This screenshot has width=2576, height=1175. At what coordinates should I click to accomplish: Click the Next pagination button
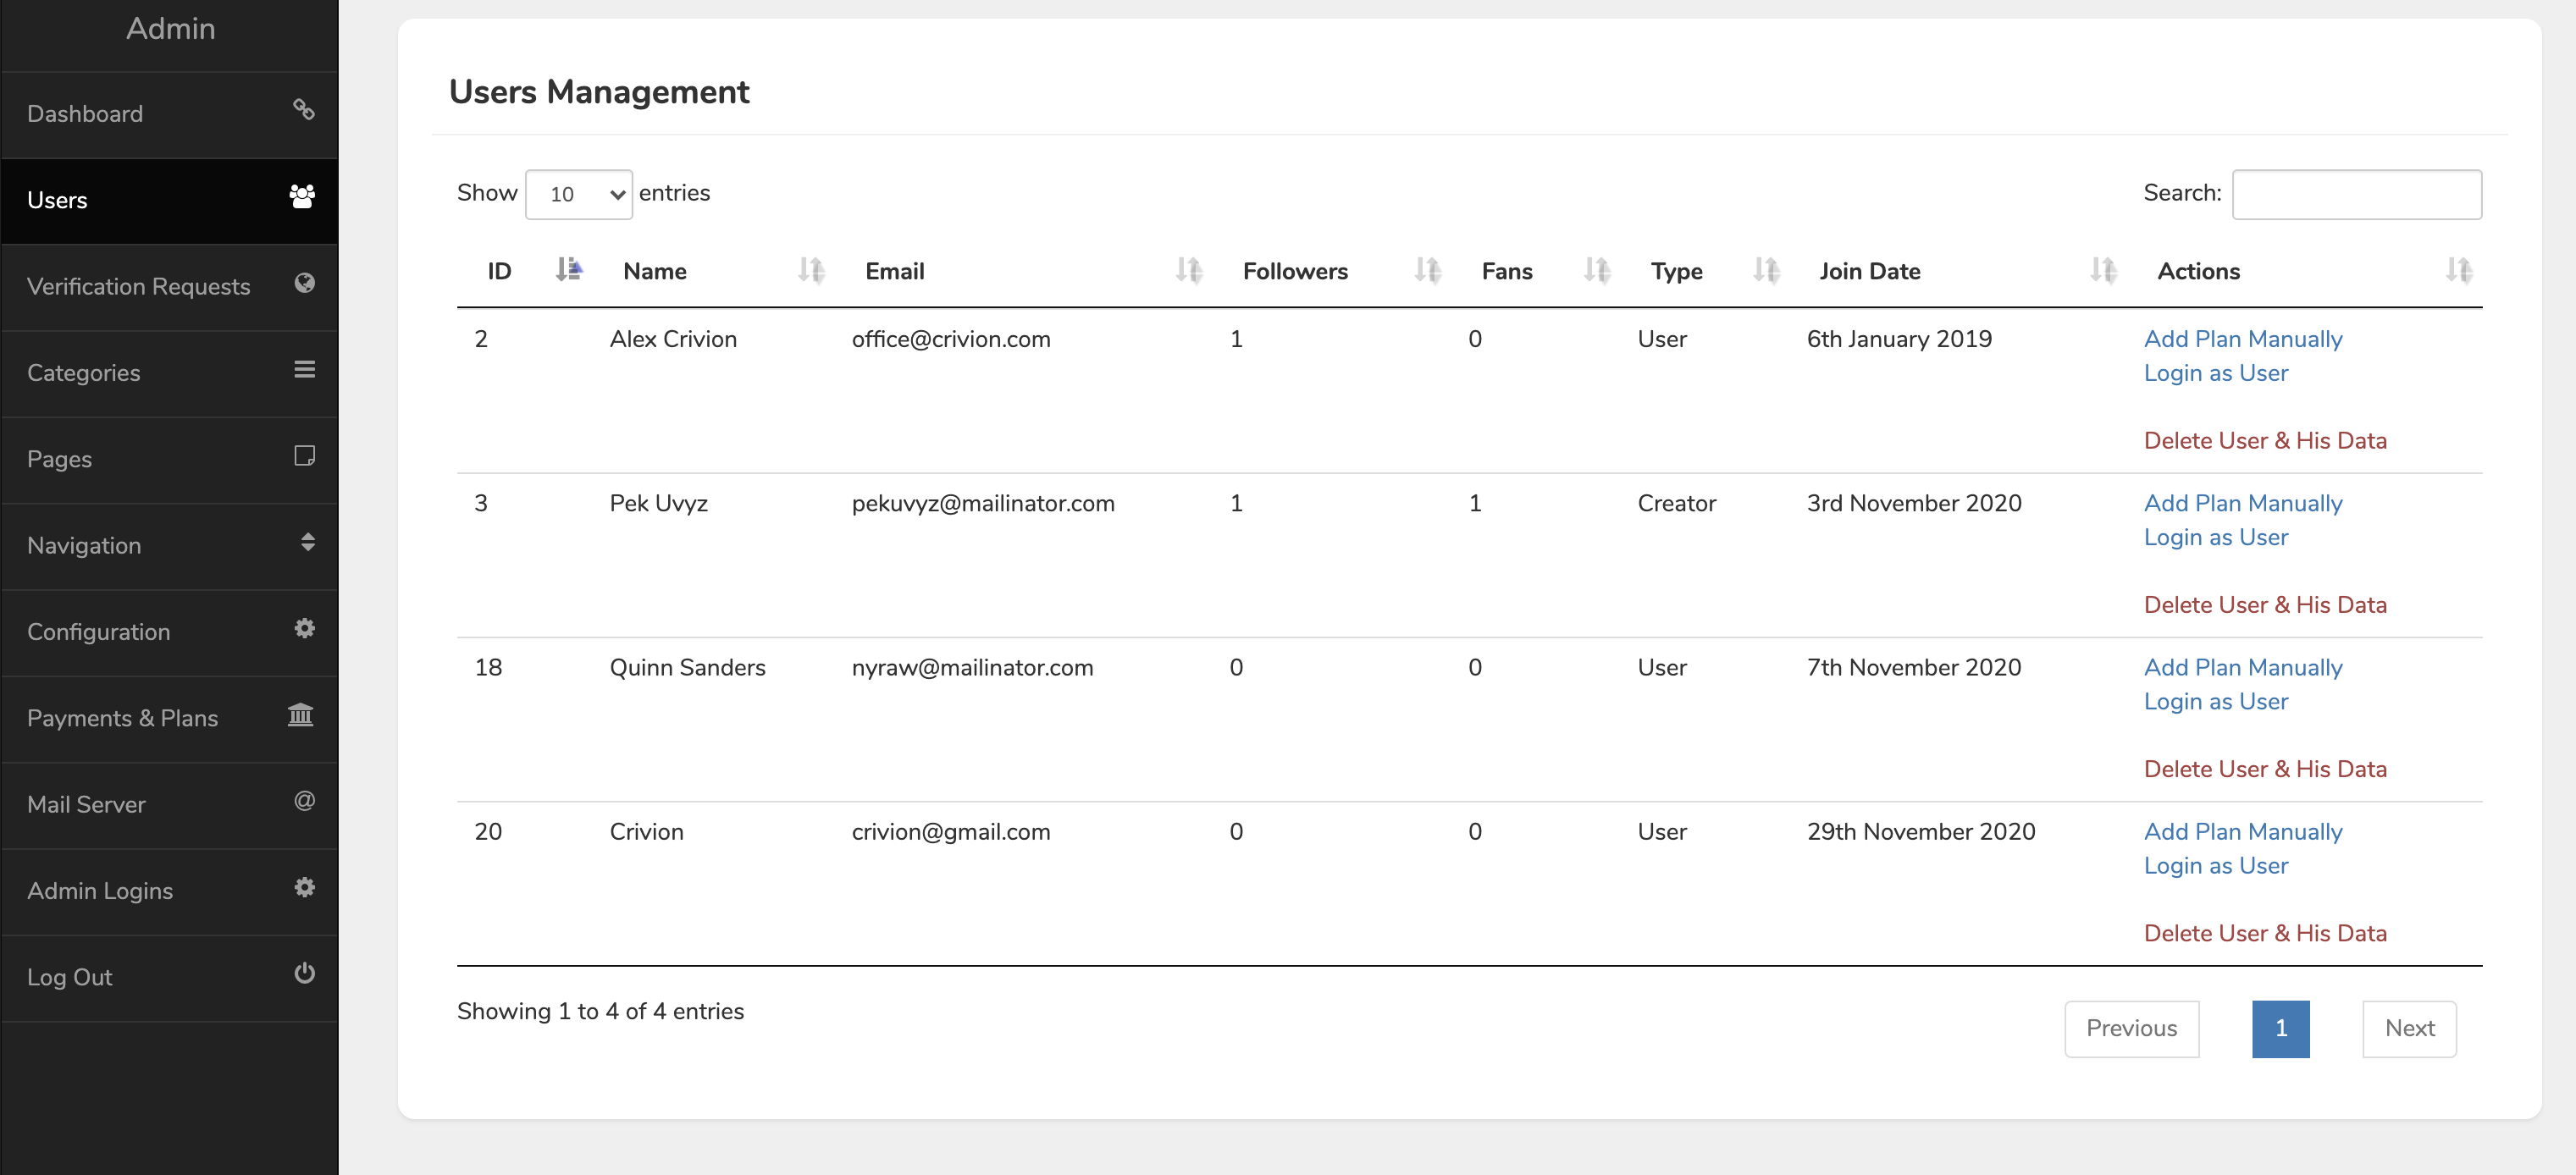[2409, 1028]
